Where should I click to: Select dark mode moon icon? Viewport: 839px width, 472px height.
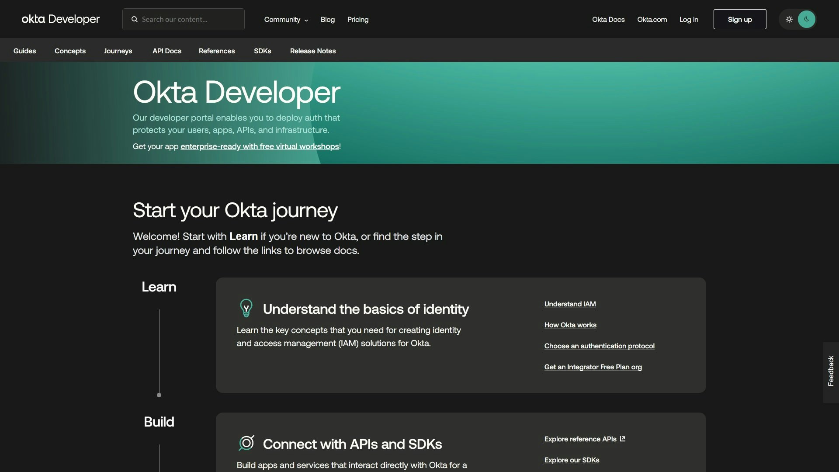click(806, 19)
